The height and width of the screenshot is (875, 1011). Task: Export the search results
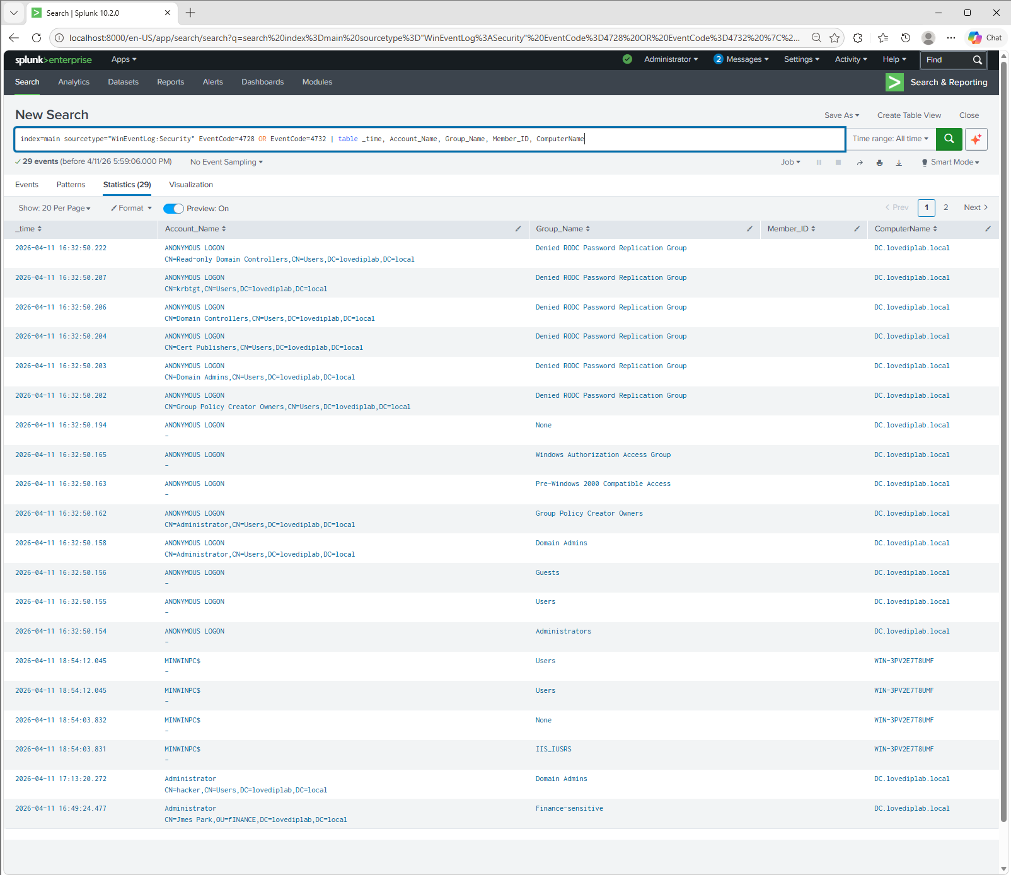coord(899,163)
